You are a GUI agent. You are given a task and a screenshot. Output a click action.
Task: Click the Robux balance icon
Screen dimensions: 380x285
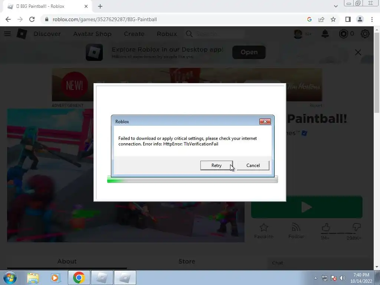click(343, 34)
